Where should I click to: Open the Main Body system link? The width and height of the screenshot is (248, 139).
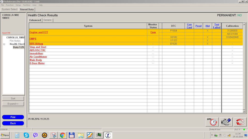click(x=36, y=60)
